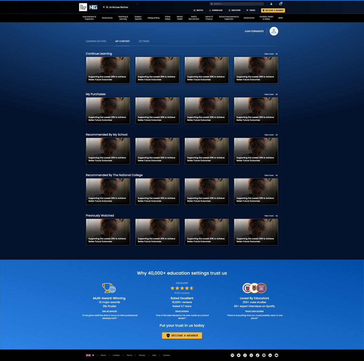Click Become a Member button in header
This screenshot has width=364, height=361.
273,10
